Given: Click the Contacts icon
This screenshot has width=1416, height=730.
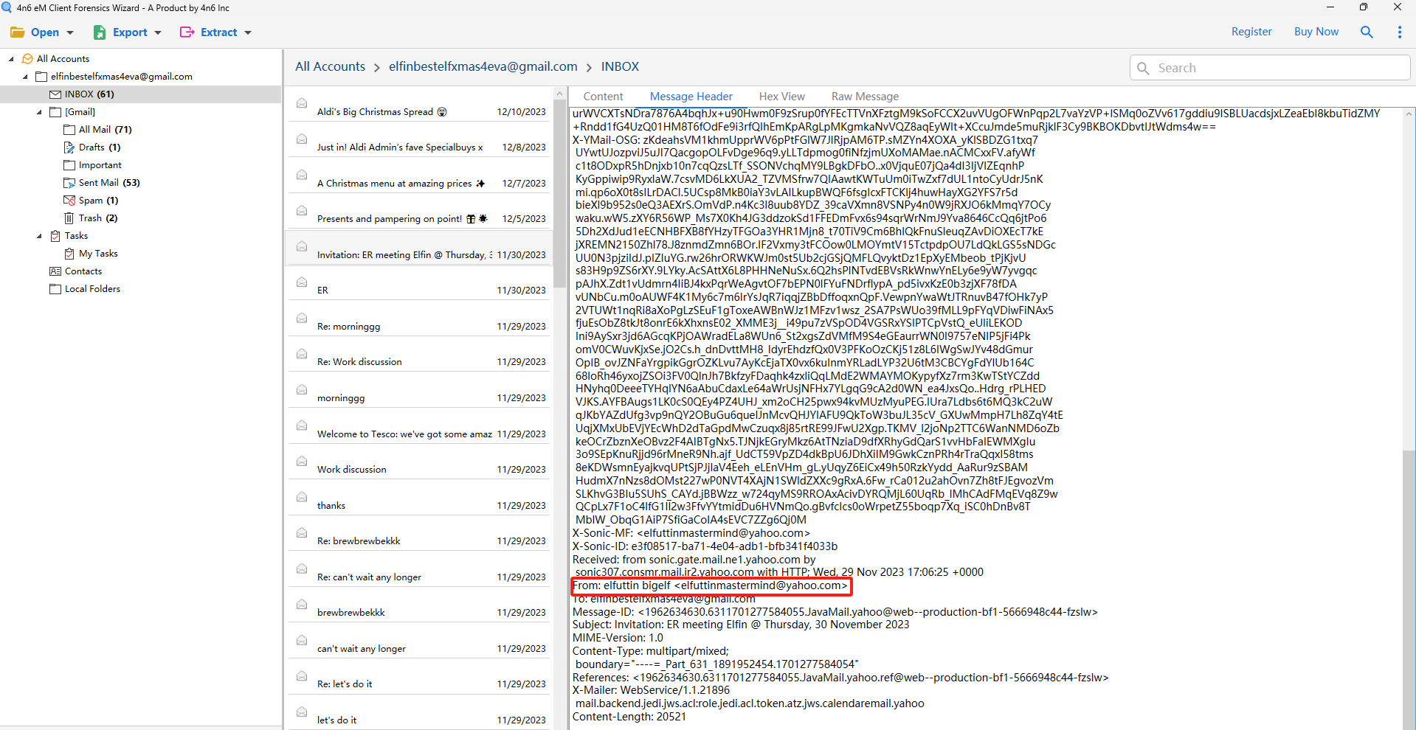Looking at the screenshot, I should click(x=55, y=271).
